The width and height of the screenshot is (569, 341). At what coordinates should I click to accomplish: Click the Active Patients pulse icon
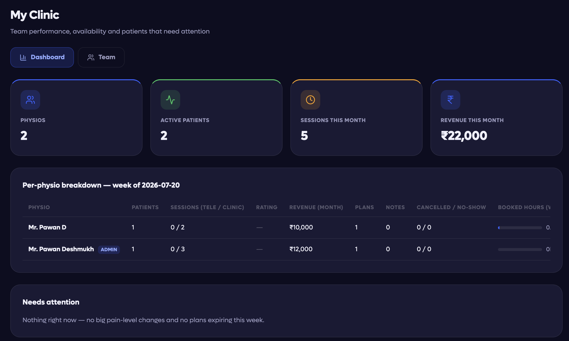click(x=170, y=100)
